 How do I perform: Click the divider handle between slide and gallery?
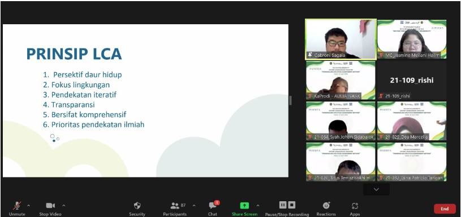point(291,100)
